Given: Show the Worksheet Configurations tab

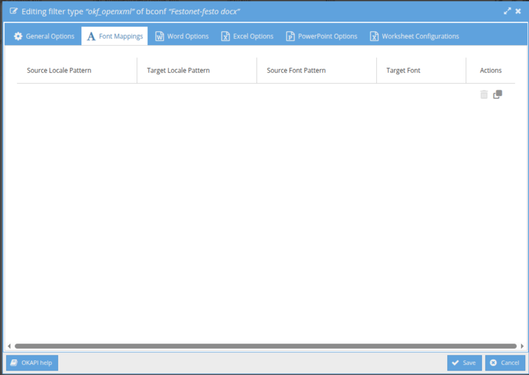Looking at the screenshot, I should (x=414, y=36).
